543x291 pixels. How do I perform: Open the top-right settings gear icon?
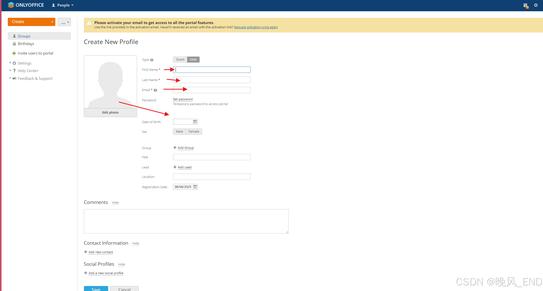click(536, 5)
